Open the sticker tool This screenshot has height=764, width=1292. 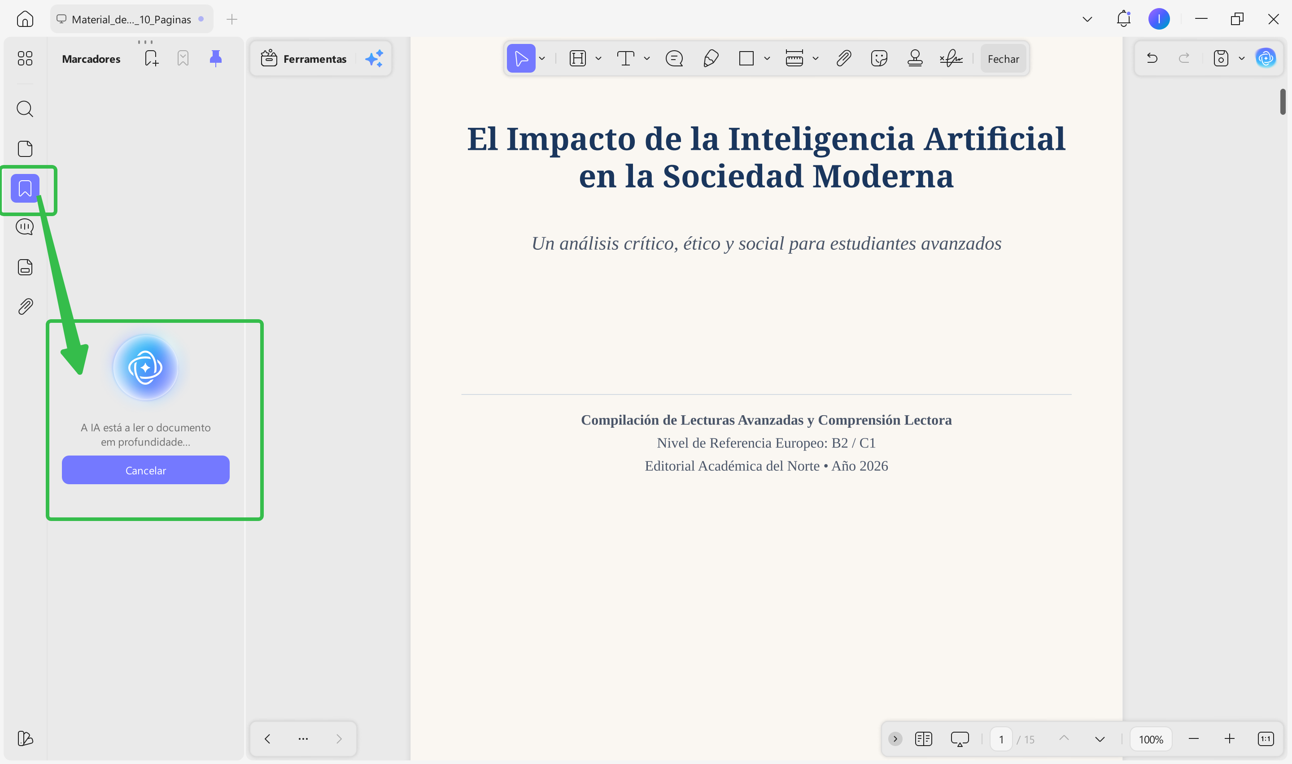[x=879, y=58]
